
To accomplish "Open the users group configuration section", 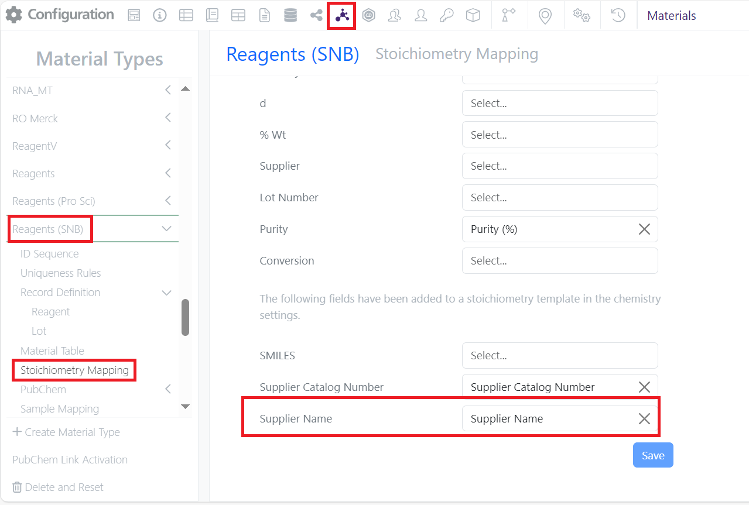I will click(x=394, y=16).
